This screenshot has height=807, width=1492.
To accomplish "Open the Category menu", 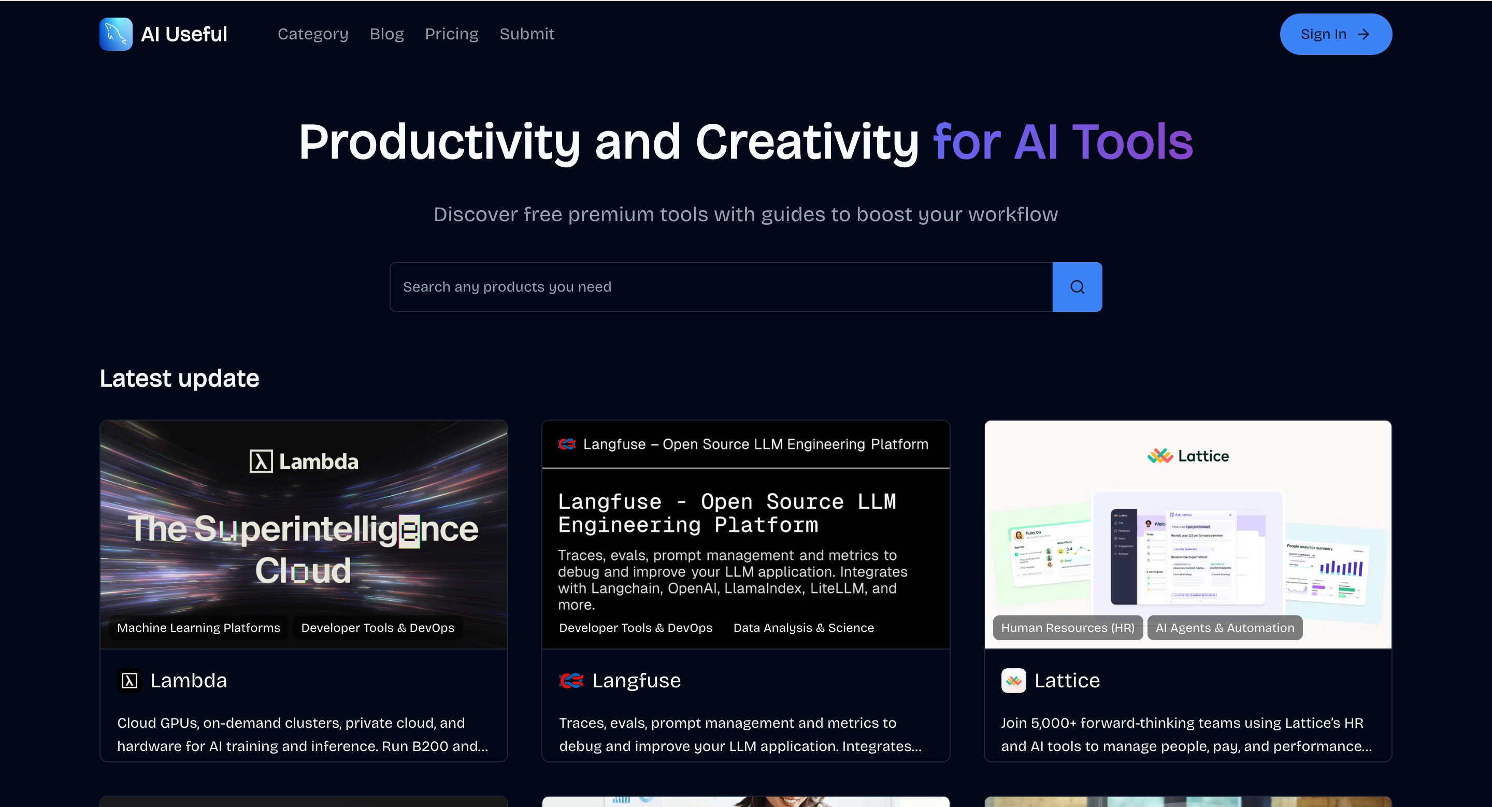I will [x=313, y=34].
